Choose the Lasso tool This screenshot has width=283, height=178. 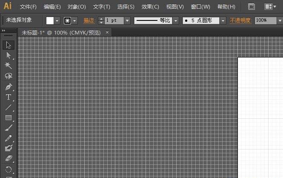pos(9,76)
